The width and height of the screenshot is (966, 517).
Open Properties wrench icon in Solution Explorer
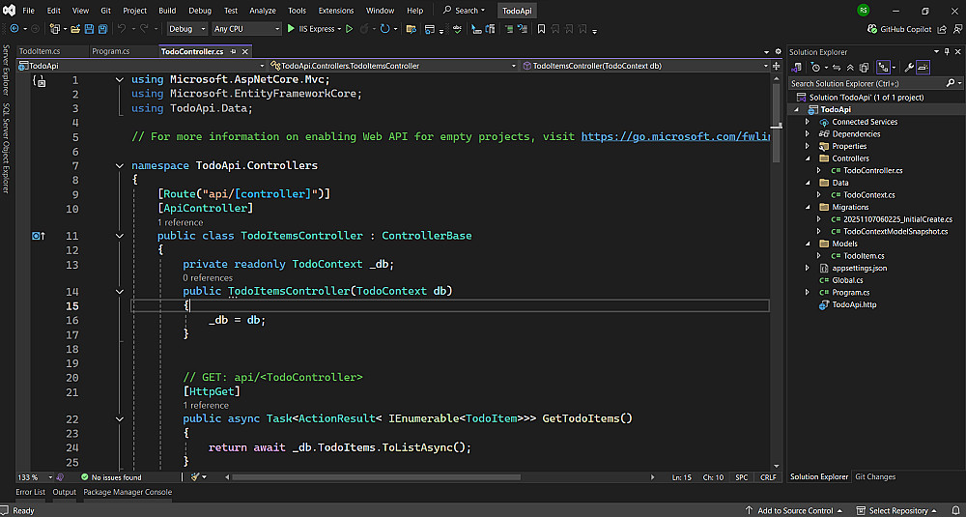[908, 68]
